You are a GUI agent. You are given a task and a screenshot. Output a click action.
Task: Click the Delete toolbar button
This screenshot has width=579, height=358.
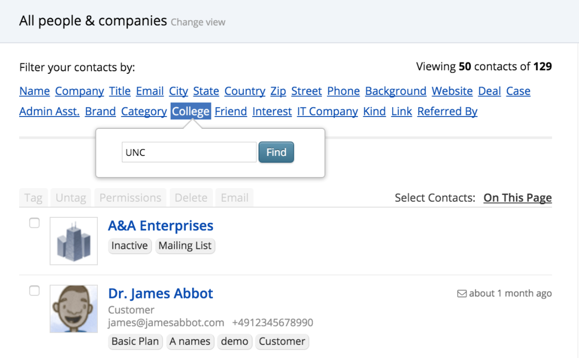191,198
